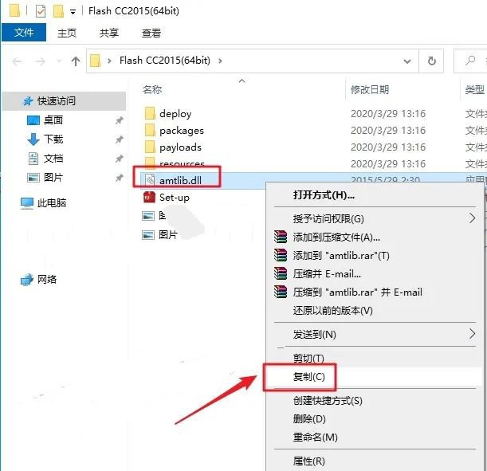
Task: Open the quick access toolbar customize dropdown
Action: click(x=73, y=12)
